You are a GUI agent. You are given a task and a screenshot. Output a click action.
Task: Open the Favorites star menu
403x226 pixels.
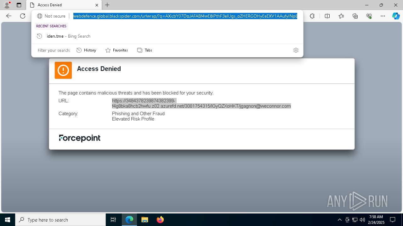341,16
